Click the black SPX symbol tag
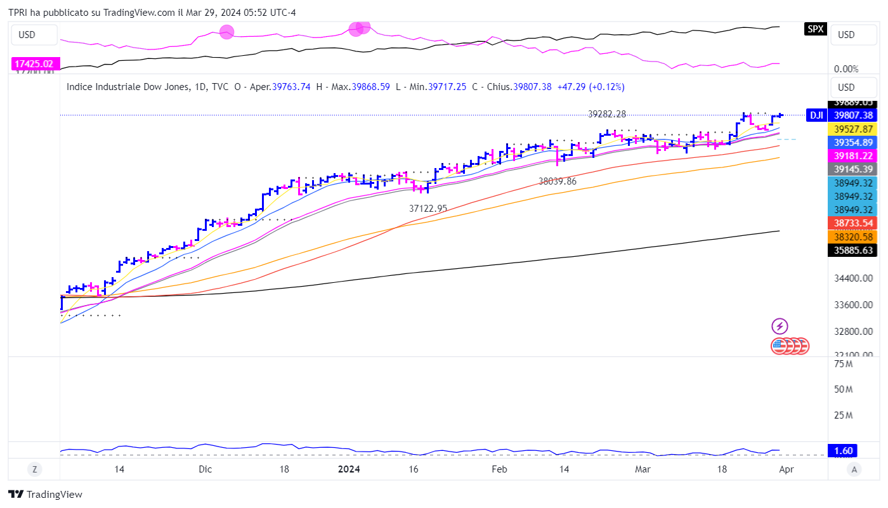Screen dimensions: 888x508 click(x=815, y=29)
